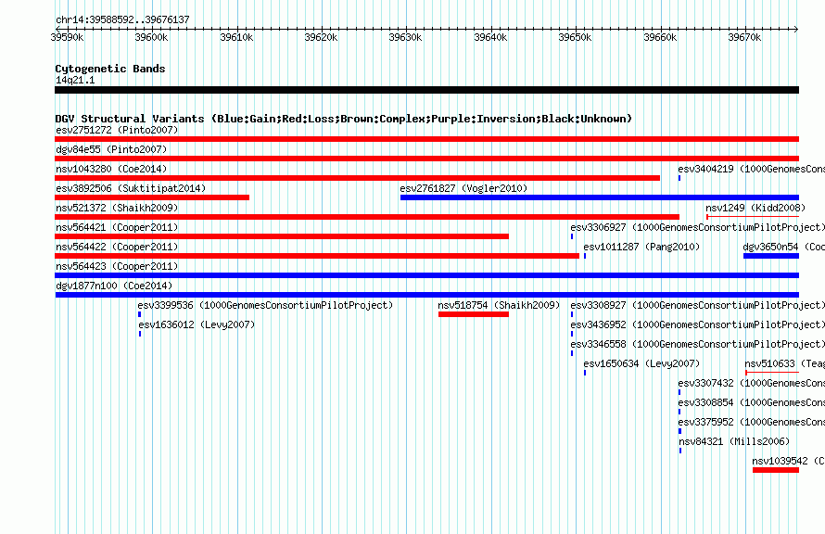Click the 39670k ruler position
825x534 pixels.
pos(744,37)
